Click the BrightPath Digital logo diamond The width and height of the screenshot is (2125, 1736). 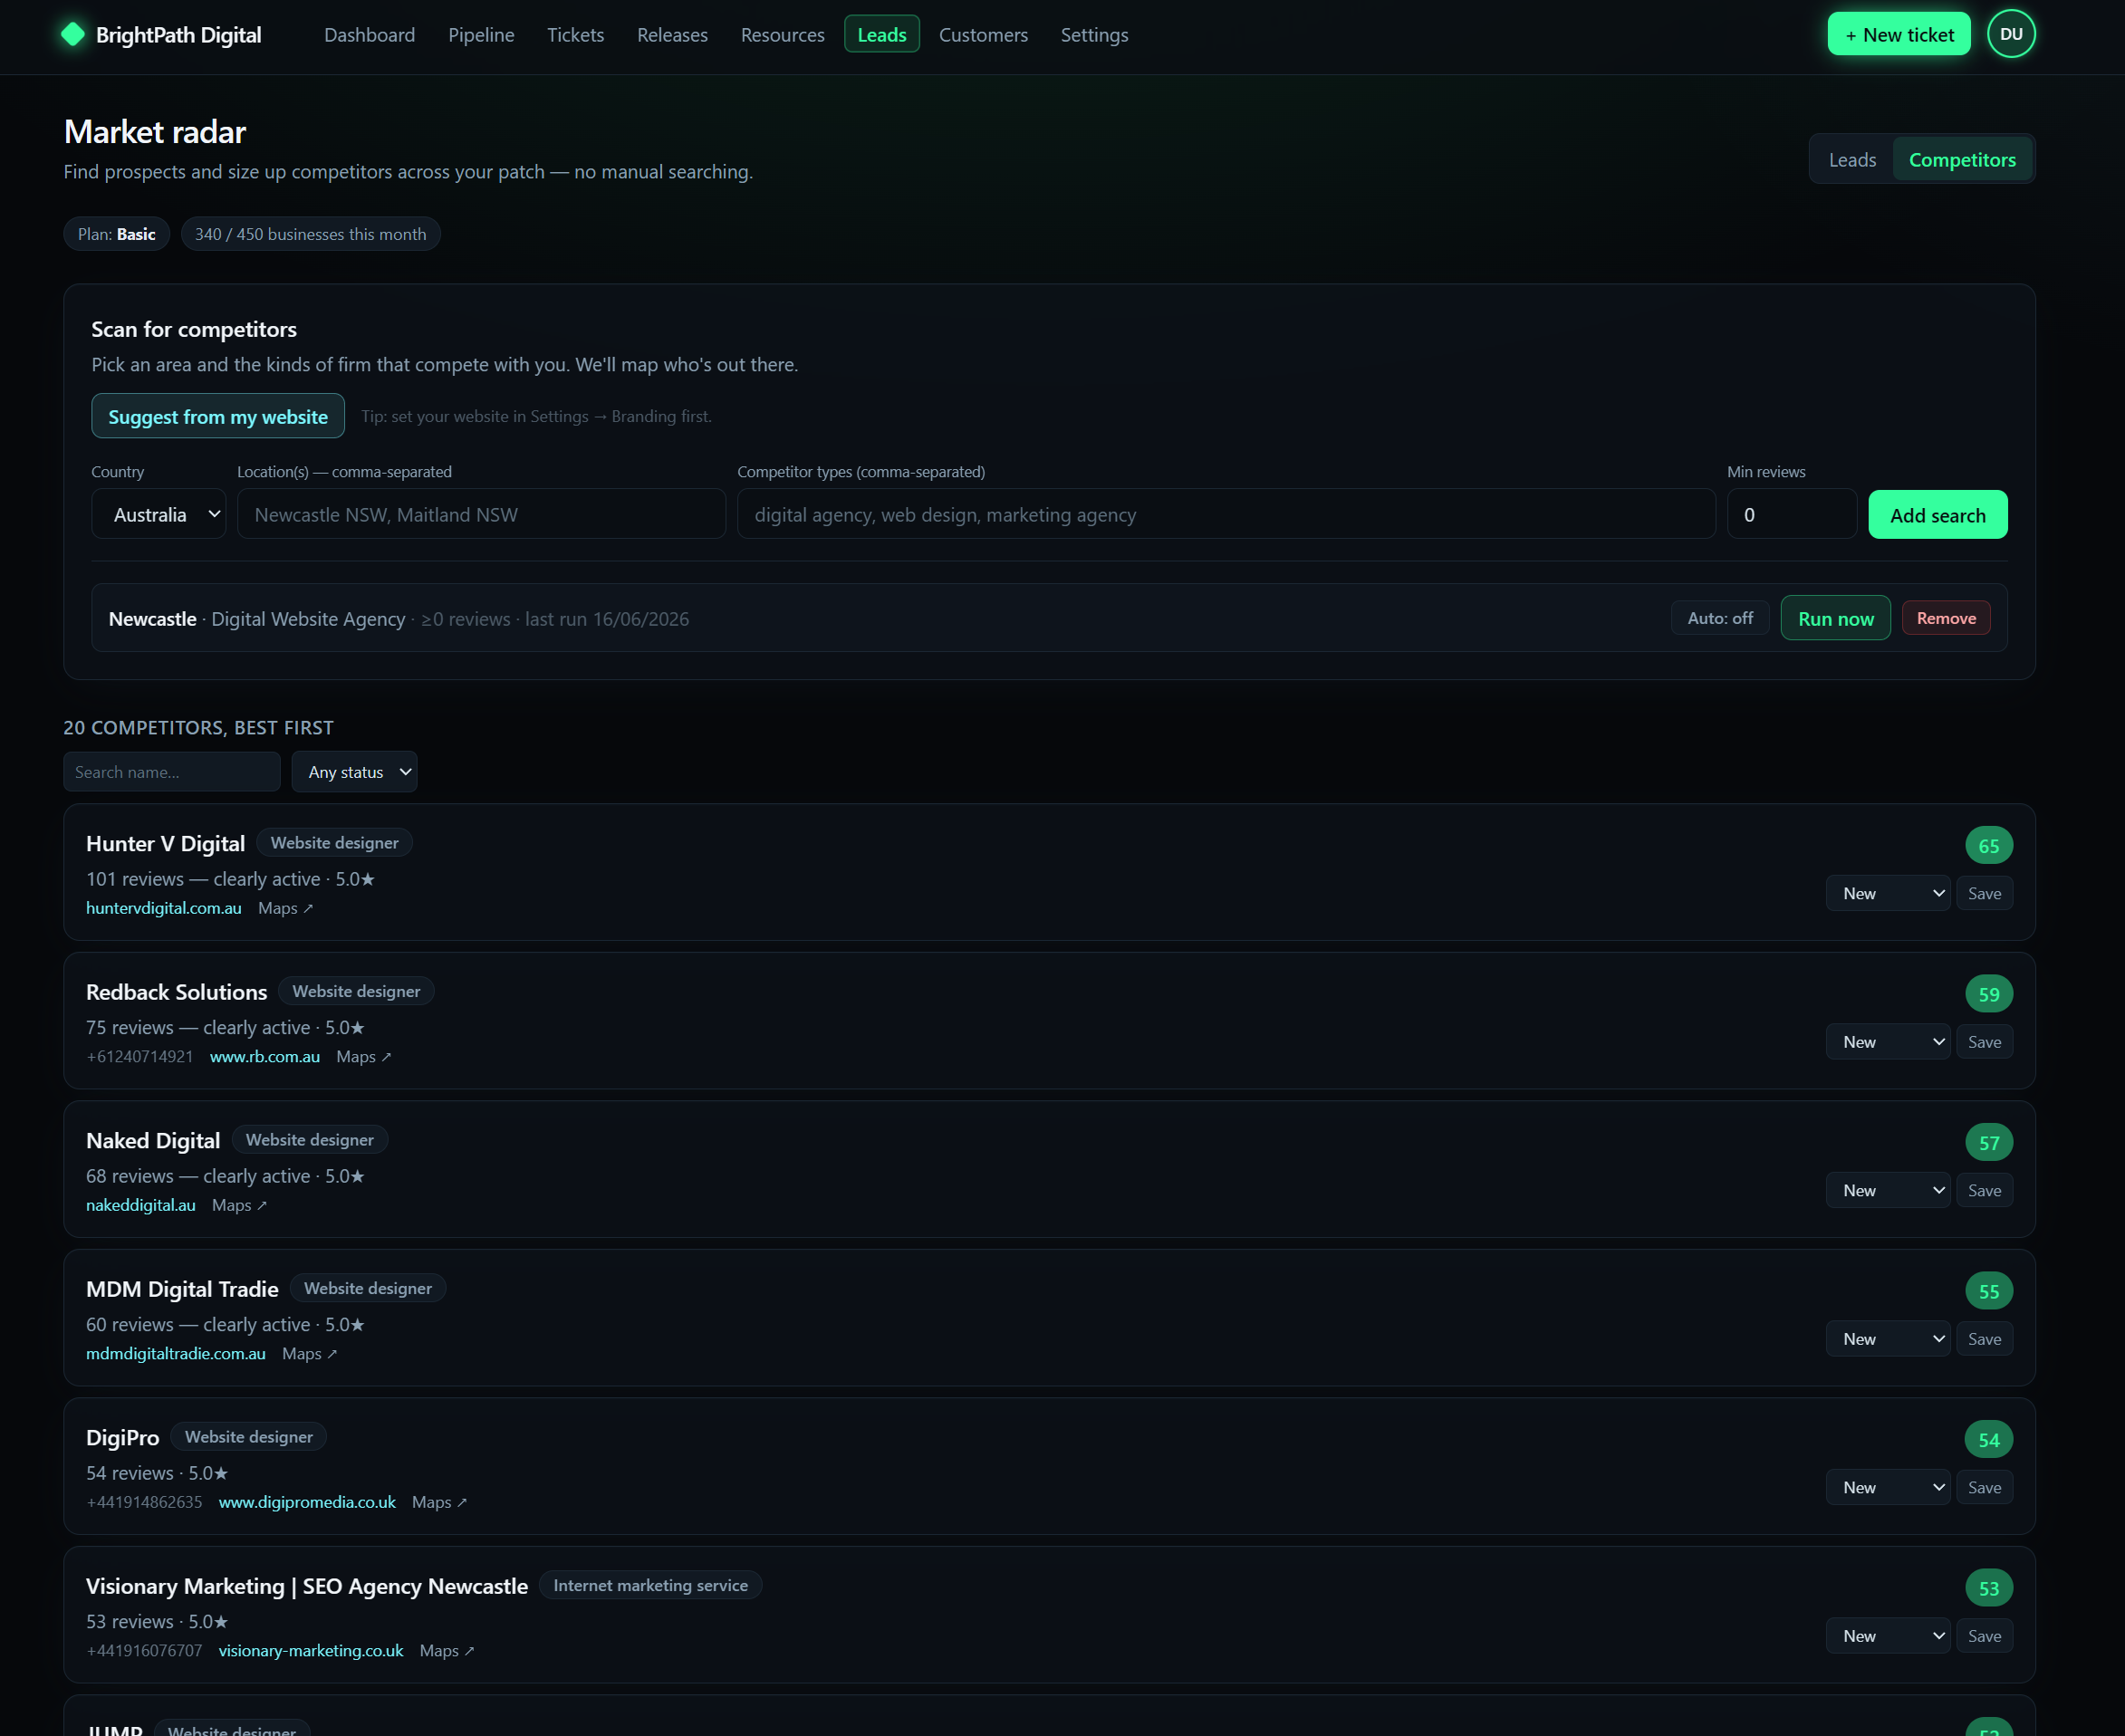(x=73, y=35)
